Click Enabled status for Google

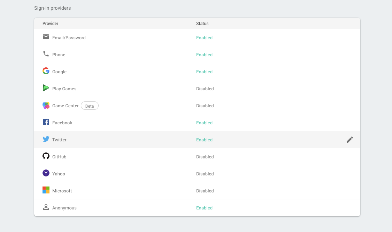click(204, 72)
